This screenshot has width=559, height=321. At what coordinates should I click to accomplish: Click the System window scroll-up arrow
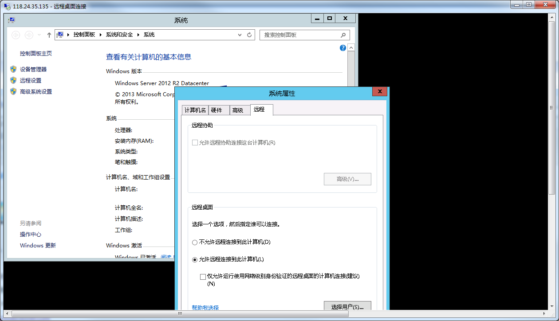tap(351, 48)
